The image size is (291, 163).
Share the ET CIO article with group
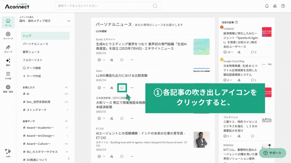coord(111,156)
